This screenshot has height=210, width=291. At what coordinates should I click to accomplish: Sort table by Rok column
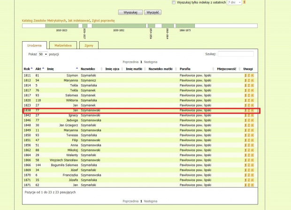(27, 69)
